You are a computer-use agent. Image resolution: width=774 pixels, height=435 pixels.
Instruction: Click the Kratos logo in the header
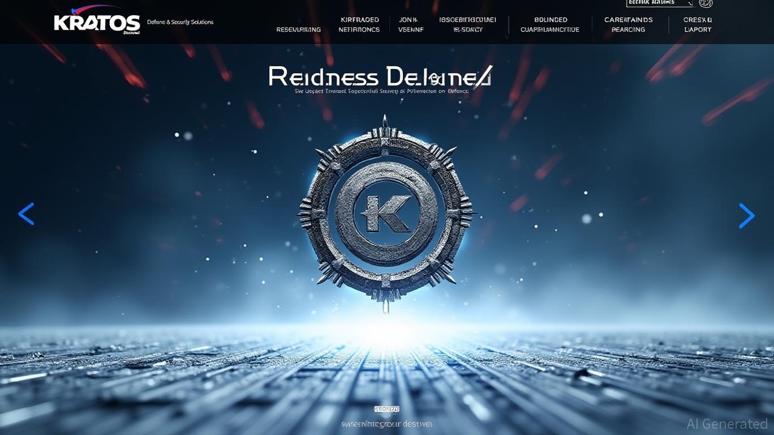(97, 23)
